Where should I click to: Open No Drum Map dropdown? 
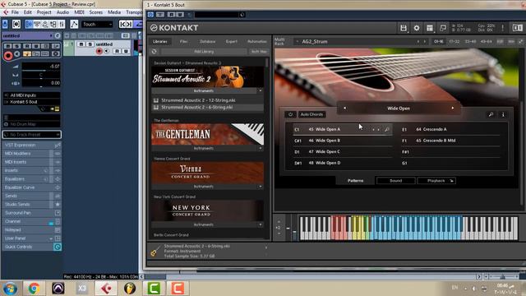[32, 124]
